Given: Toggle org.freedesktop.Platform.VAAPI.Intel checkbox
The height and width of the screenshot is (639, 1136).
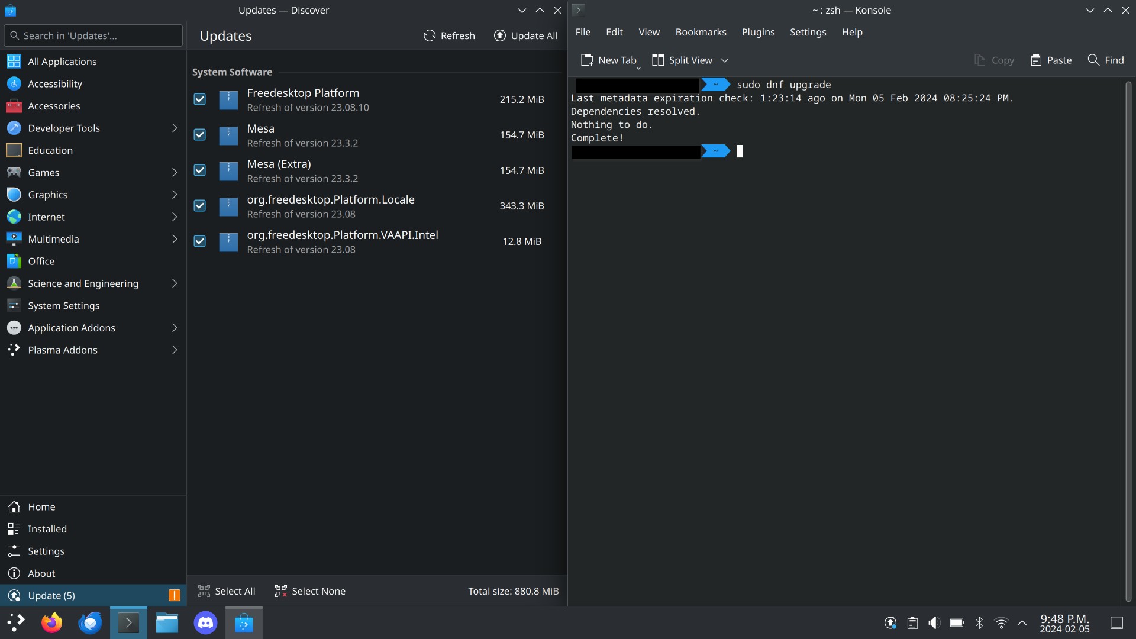Looking at the screenshot, I should click(x=200, y=241).
